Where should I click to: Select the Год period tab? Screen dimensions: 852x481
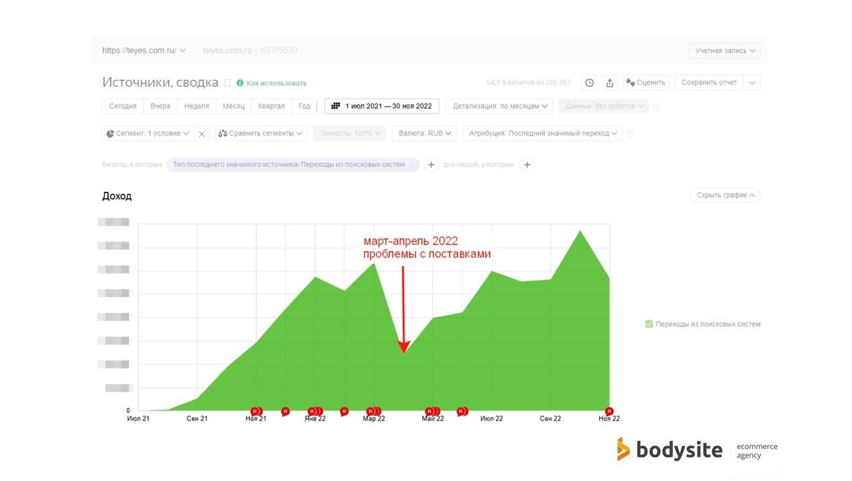pos(304,106)
